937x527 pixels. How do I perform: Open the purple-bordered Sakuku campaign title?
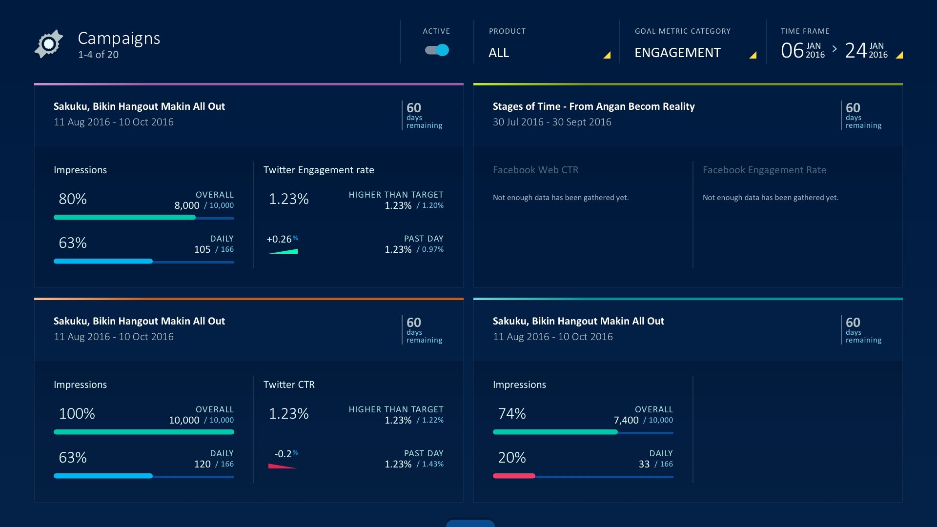[x=139, y=106]
